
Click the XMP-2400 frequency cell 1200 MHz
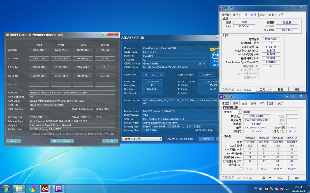tap(278, 142)
